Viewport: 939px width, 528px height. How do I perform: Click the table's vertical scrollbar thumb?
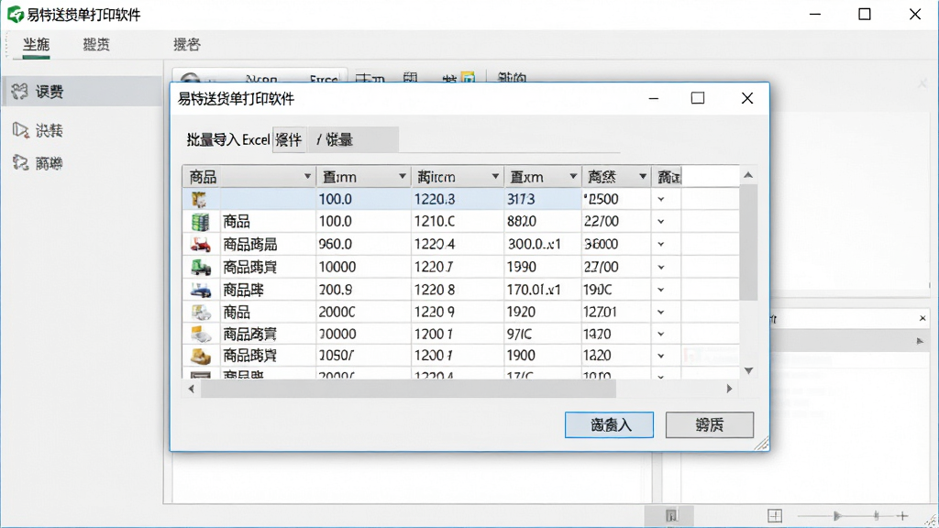pos(748,241)
